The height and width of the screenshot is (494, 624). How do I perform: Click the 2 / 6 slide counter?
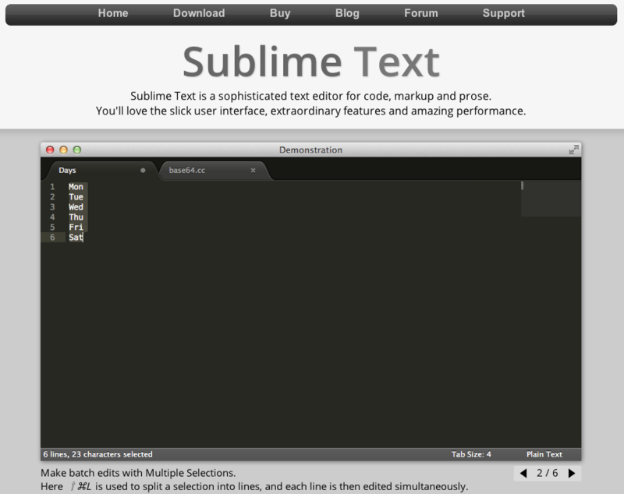click(x=548, y=473)
